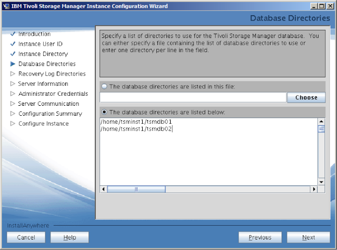The height and width of the screenshot is (250, 337).
Task: Click the /home/tsminst1/tsmdb02 line
Action: pyautogui.click(x=136, y=129)
